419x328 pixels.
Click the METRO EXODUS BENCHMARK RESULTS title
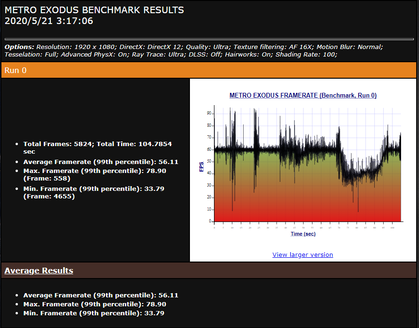[x=94, y=10]
